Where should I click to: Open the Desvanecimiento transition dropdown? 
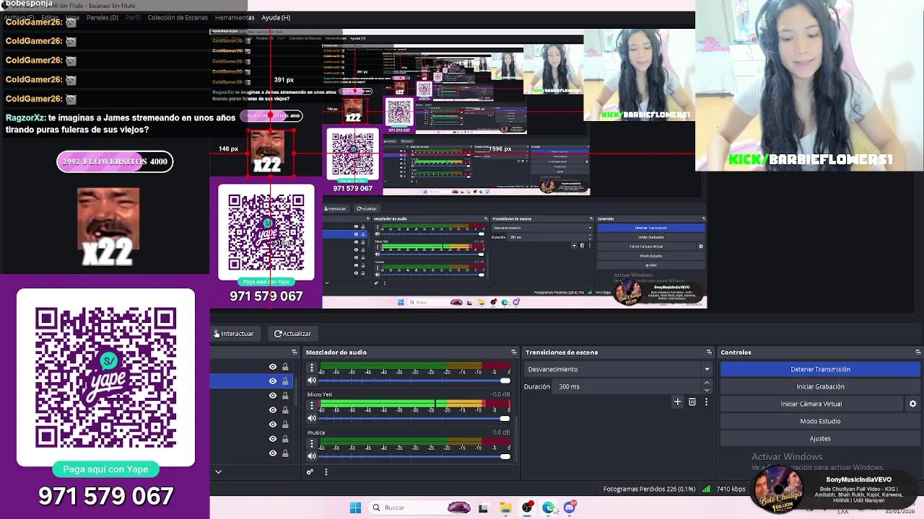pyautogui.click(x=618, y=369)
